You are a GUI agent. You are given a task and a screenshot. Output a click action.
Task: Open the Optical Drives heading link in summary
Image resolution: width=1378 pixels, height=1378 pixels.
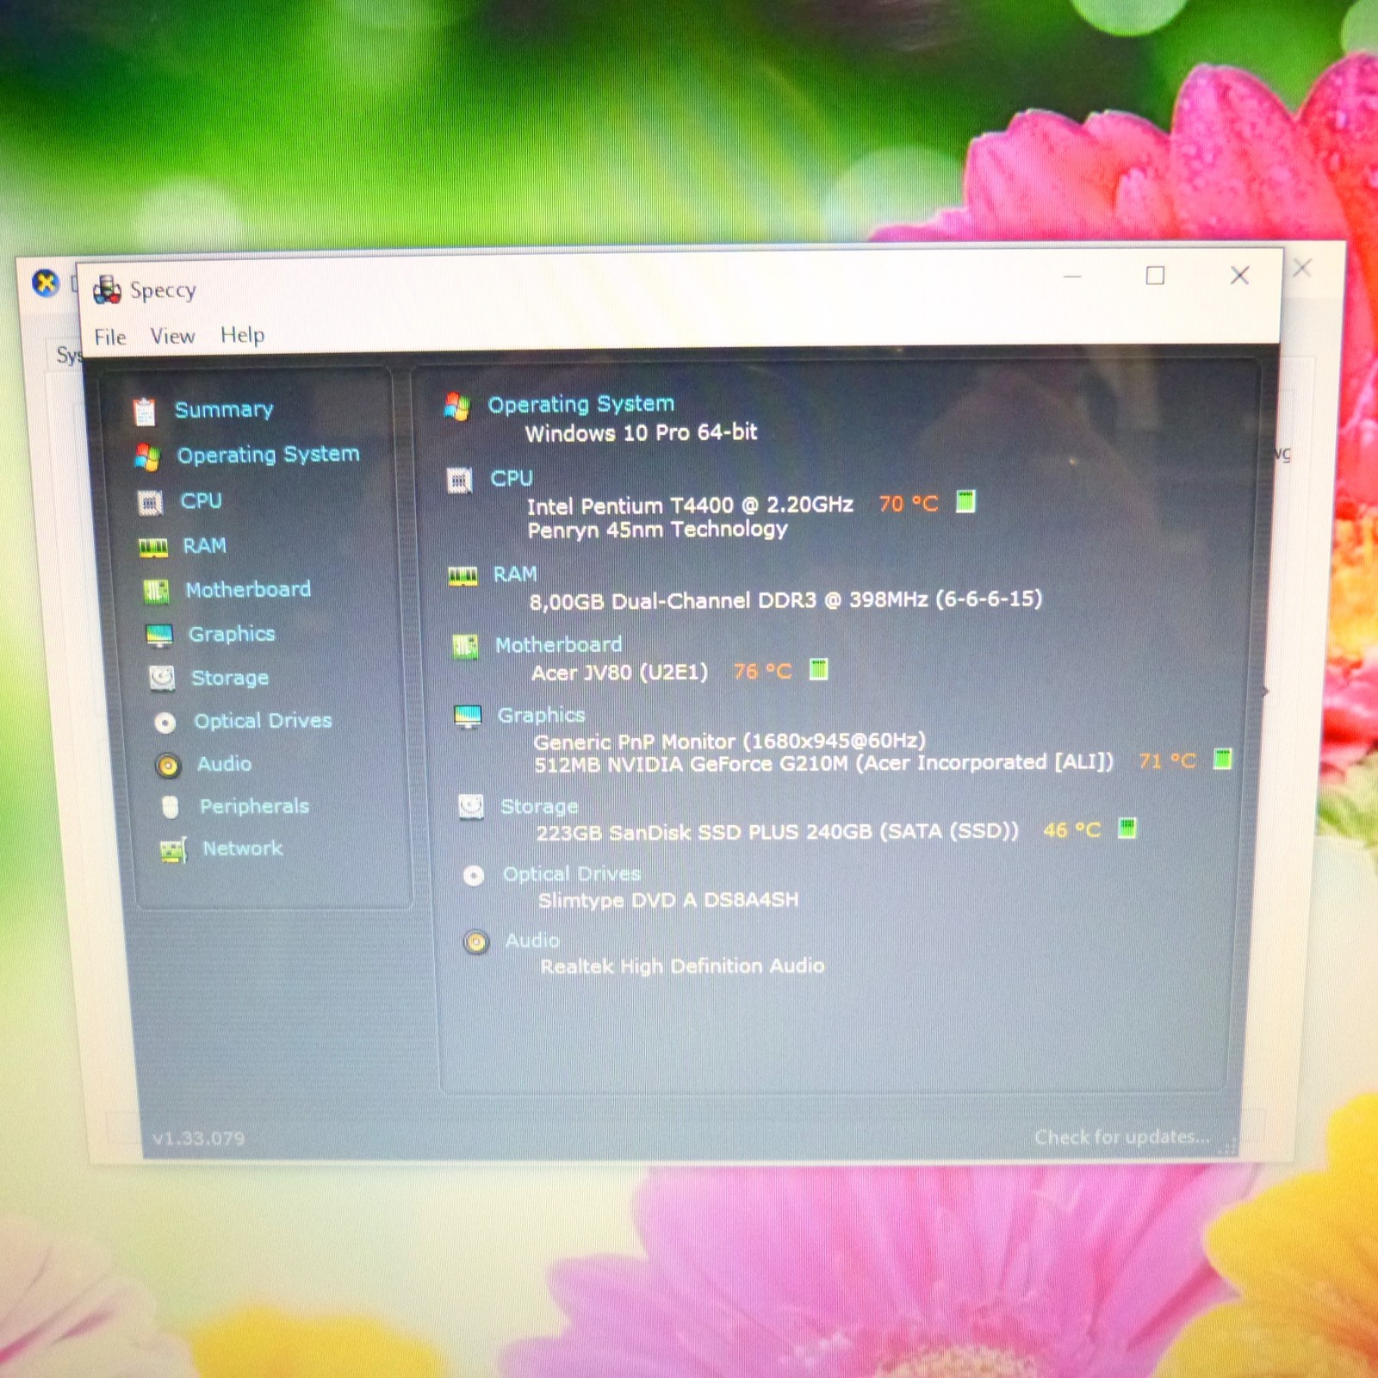573,874
